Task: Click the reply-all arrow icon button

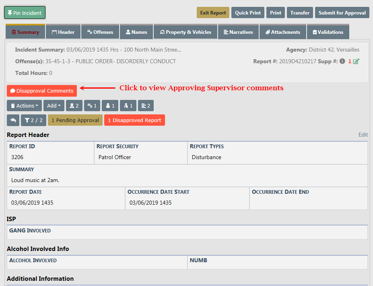Action: click(13, 120)
